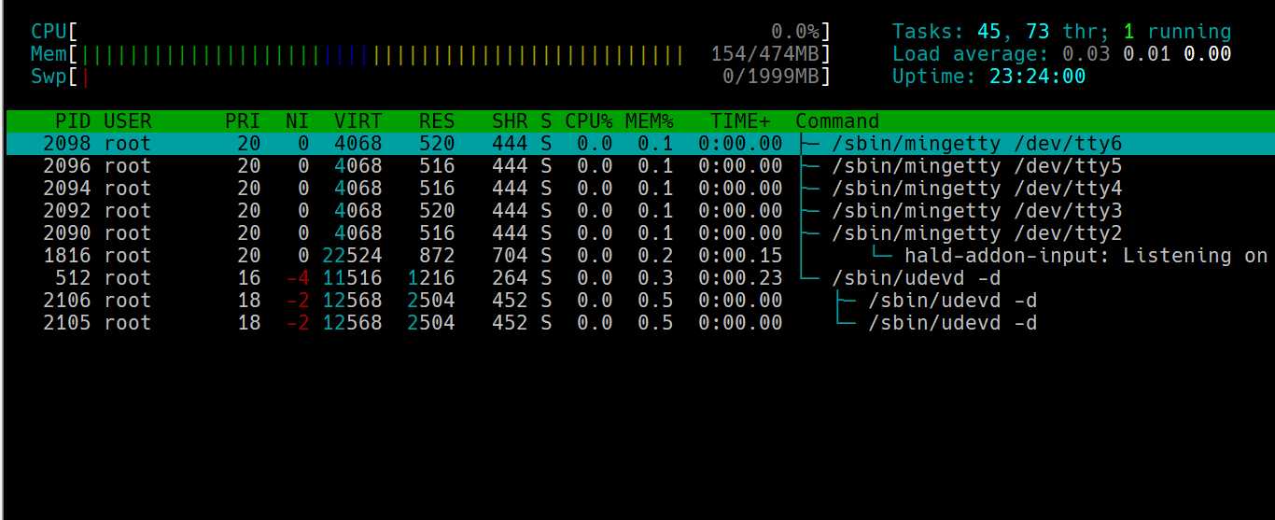1275x520 pixels.
Task: Click the MEM% value 0.2
Action: pyautogui.click(x=656, y=256)
